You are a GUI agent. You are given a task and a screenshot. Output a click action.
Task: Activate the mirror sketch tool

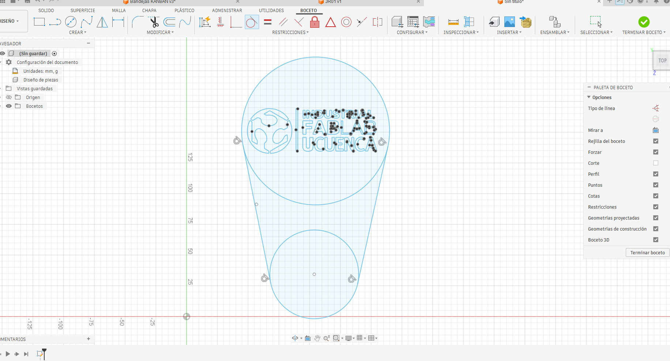pos(102,22)
